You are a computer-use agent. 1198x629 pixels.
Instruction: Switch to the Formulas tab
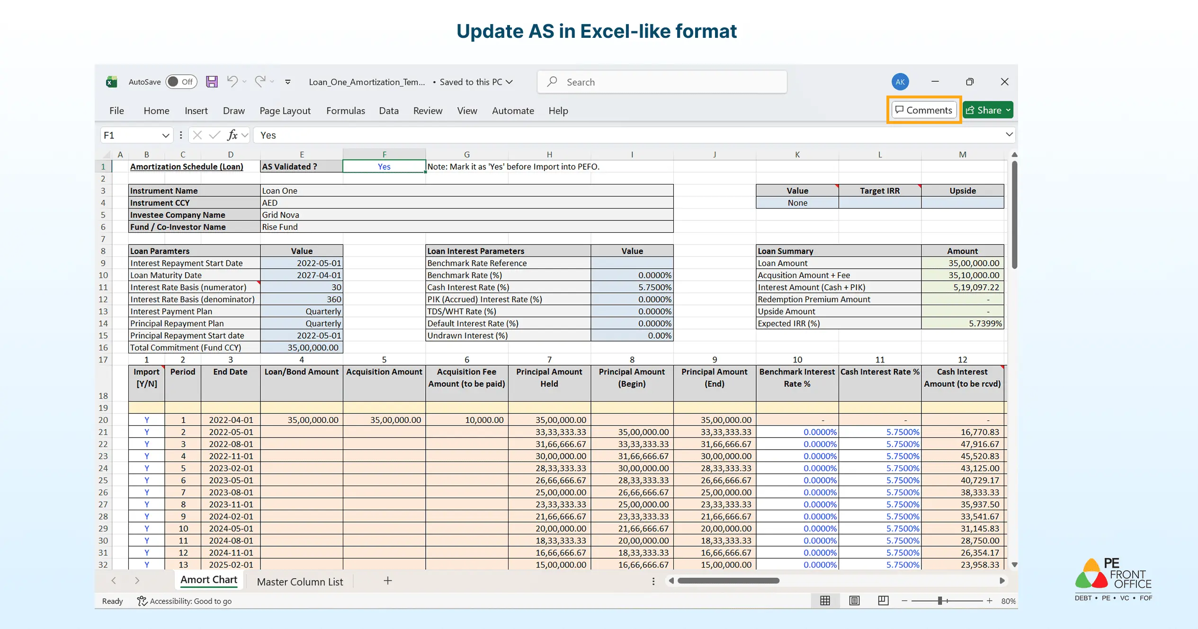coord(346,111)
